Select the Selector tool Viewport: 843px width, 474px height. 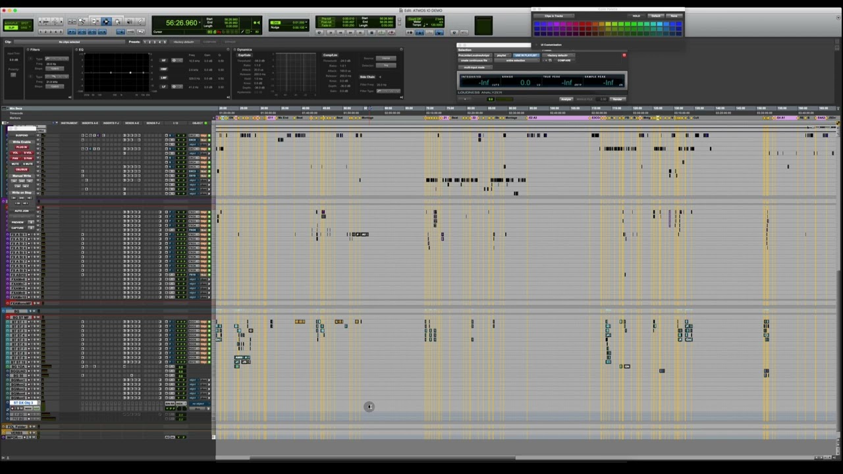click(x=106, y=22)
